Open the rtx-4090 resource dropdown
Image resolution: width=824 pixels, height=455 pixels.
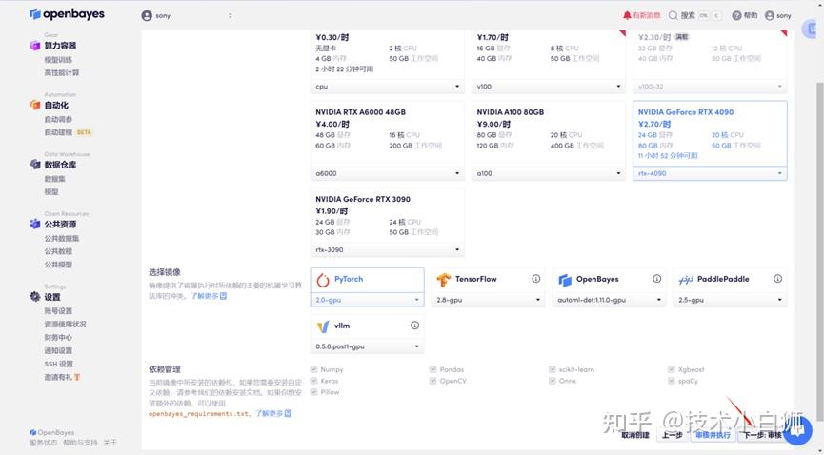tap(710, 173)
